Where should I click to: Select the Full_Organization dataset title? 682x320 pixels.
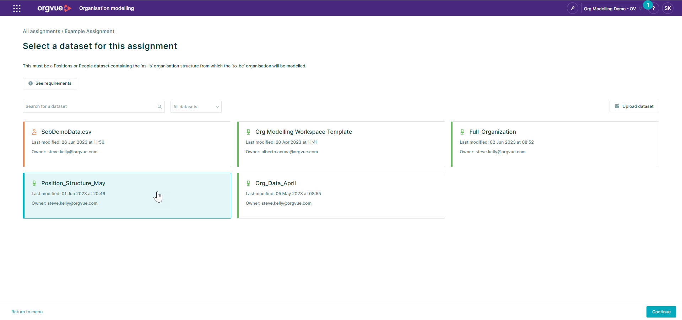click(x=493, y=132)
